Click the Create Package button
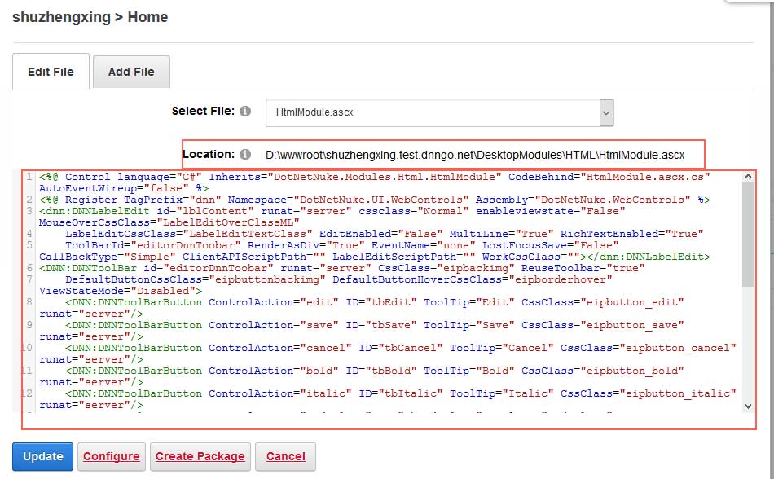Viewport: 774px width, 479px height. point(200,456)
